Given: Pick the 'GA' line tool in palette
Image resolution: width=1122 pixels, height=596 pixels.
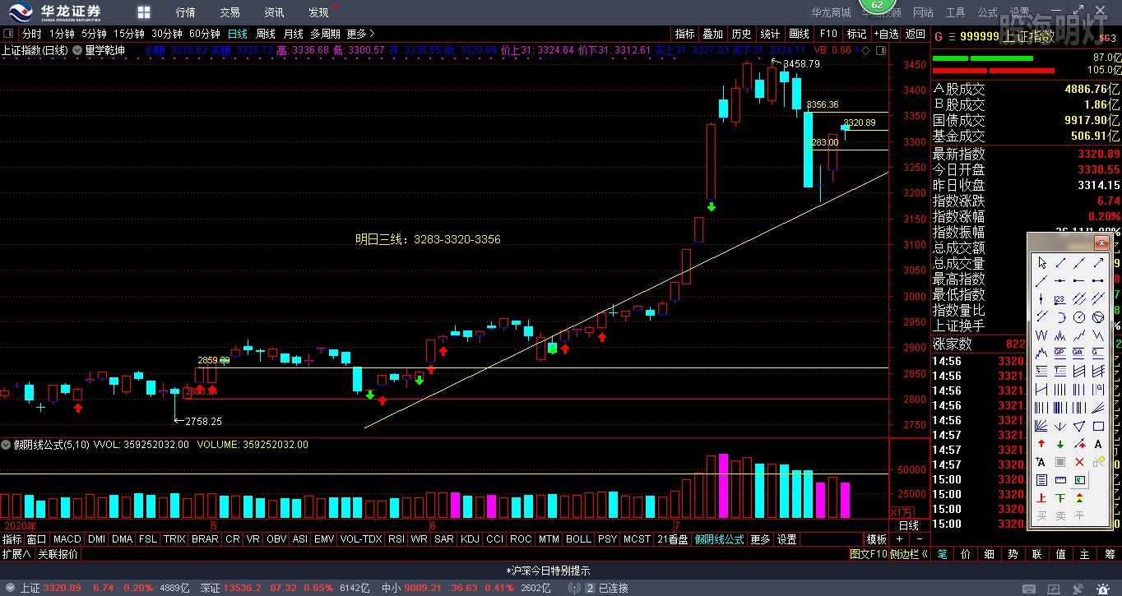Looking at the screenshot, I should (x=1078, y=352).
